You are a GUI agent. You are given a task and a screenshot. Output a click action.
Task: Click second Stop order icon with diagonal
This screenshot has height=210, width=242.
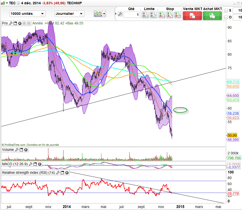click(170, 15)
